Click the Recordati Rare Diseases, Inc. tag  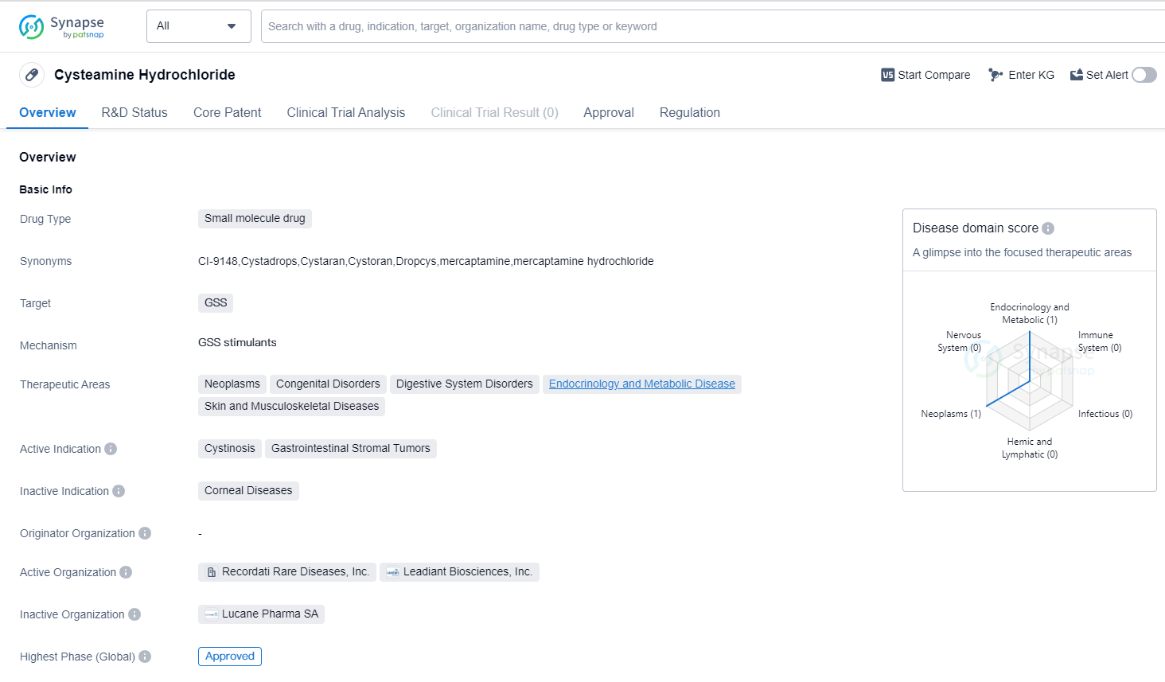(x=287, y=572)
